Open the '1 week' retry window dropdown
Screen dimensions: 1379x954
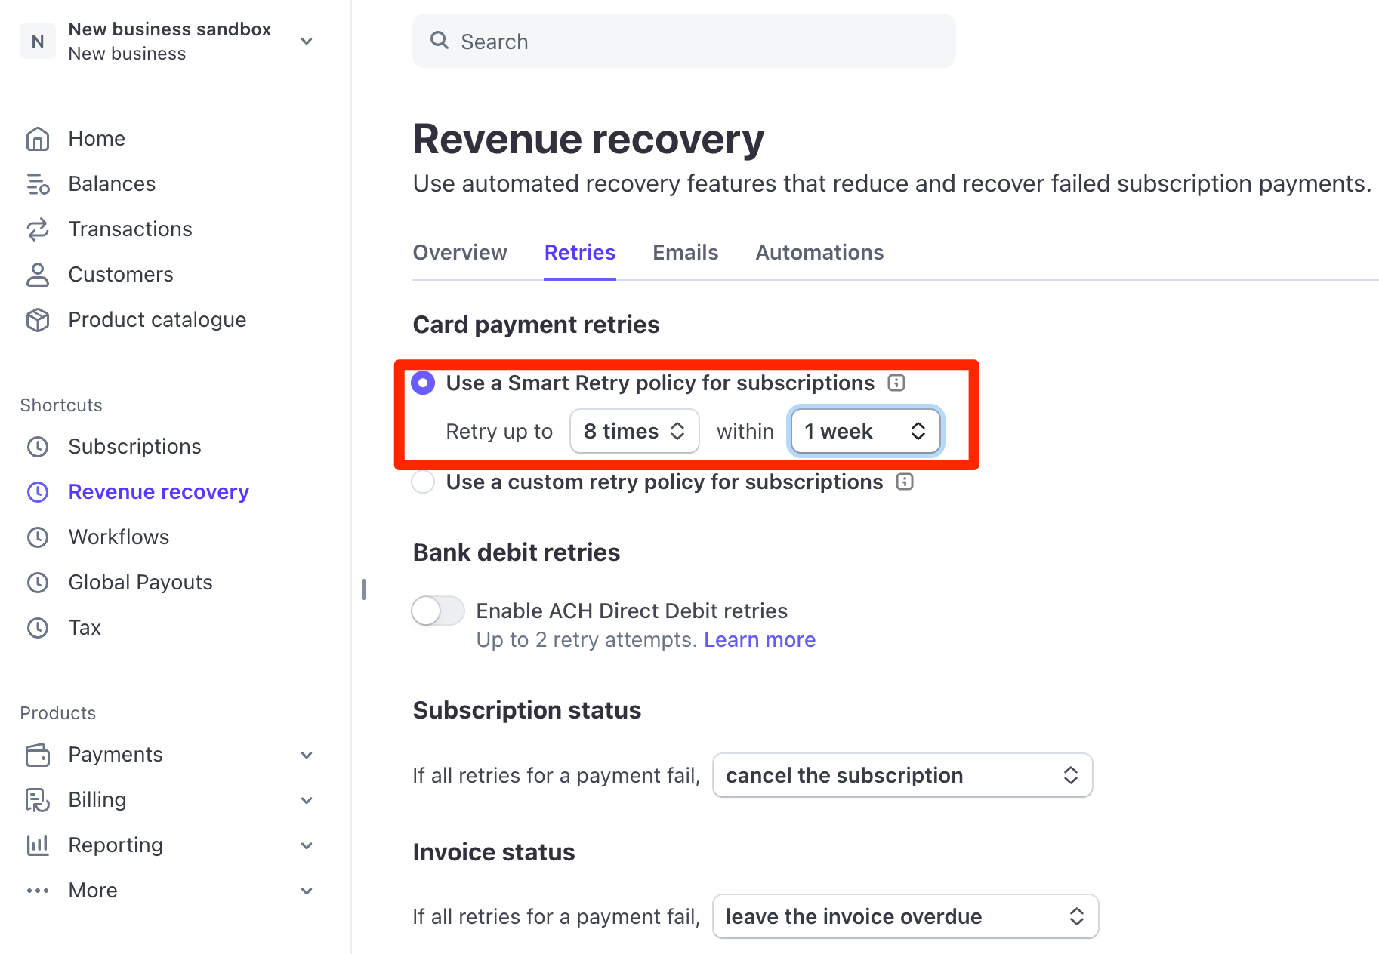[x=865, y=431]
